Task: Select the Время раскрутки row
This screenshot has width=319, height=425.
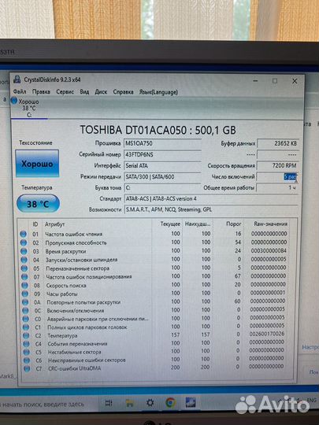Action: (154, 251)
